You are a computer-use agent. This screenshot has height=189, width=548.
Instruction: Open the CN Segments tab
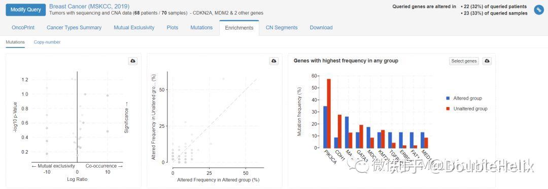click(281, 27)
